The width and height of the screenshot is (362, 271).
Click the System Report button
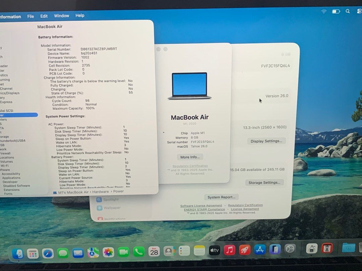(221, 197)
